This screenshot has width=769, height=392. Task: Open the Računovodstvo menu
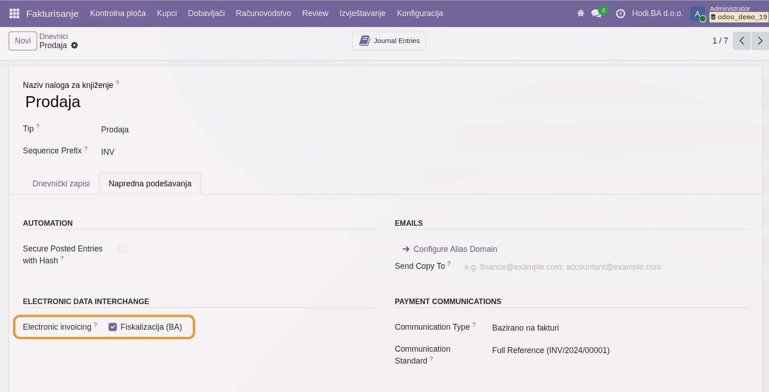pos(263,13)
